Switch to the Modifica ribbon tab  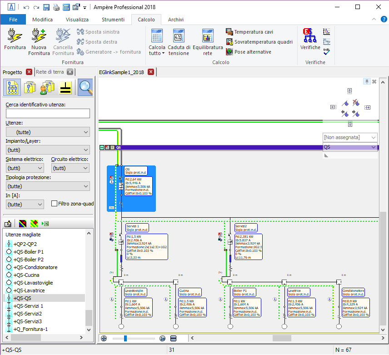[x=42, y=20]
